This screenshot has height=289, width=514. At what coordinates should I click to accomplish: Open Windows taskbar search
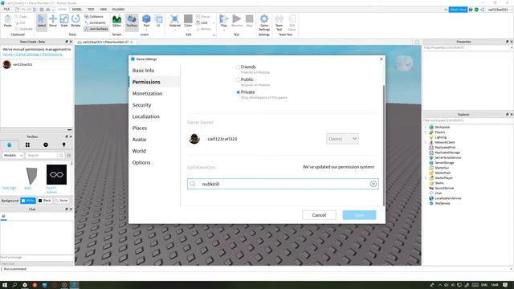pos(14,285)
